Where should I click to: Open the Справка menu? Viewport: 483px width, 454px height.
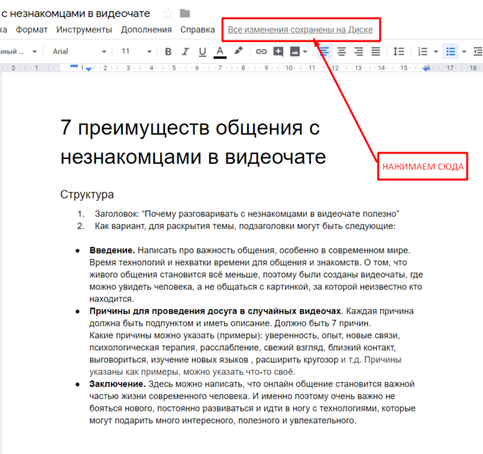[x=197, y=29]
